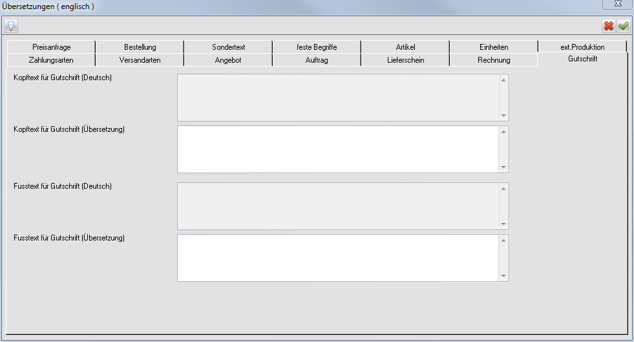Open the feste Begriffe tab
The height and width of the screenshot is (342, 634).
coord(317,47)
